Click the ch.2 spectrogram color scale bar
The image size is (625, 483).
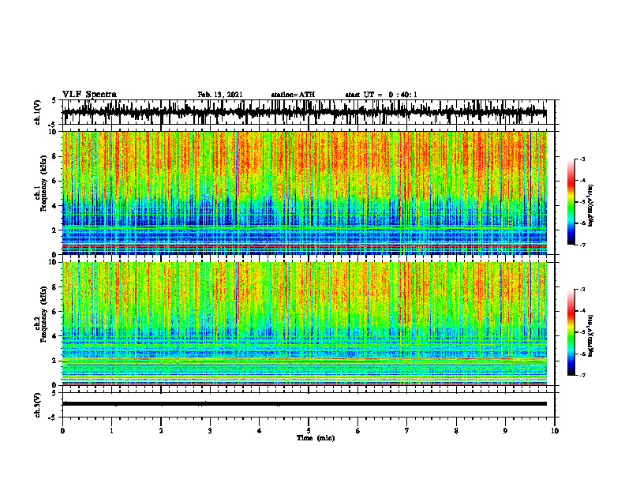pos(571,332)
